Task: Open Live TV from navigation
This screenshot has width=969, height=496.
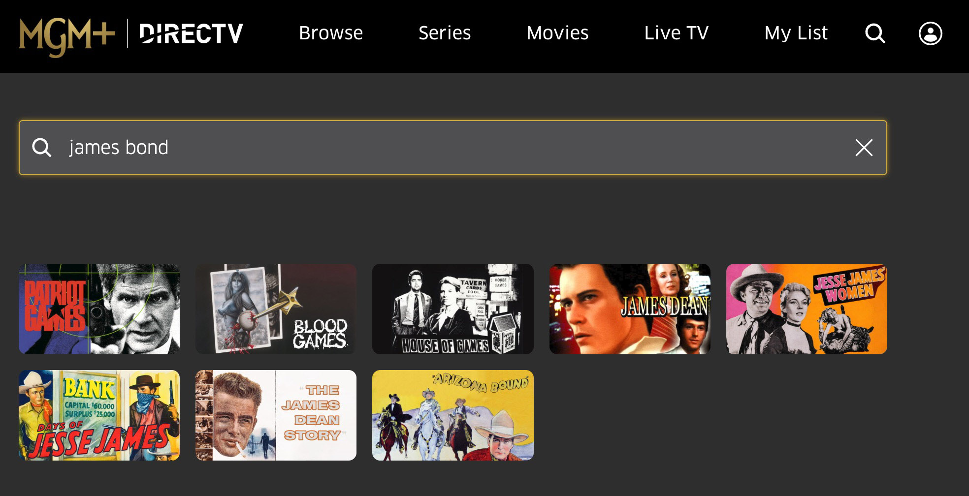Action: 676,33
